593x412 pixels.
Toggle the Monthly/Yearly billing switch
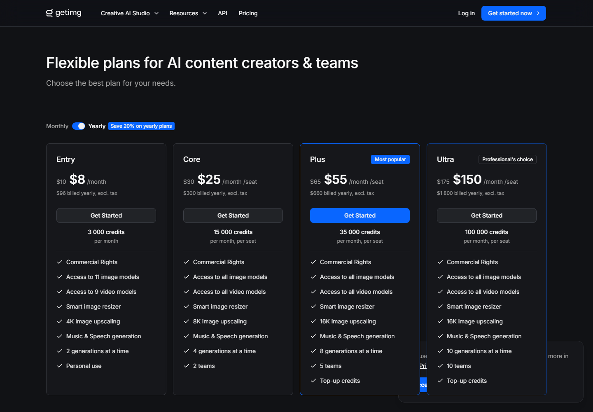[x=79, y=126]
